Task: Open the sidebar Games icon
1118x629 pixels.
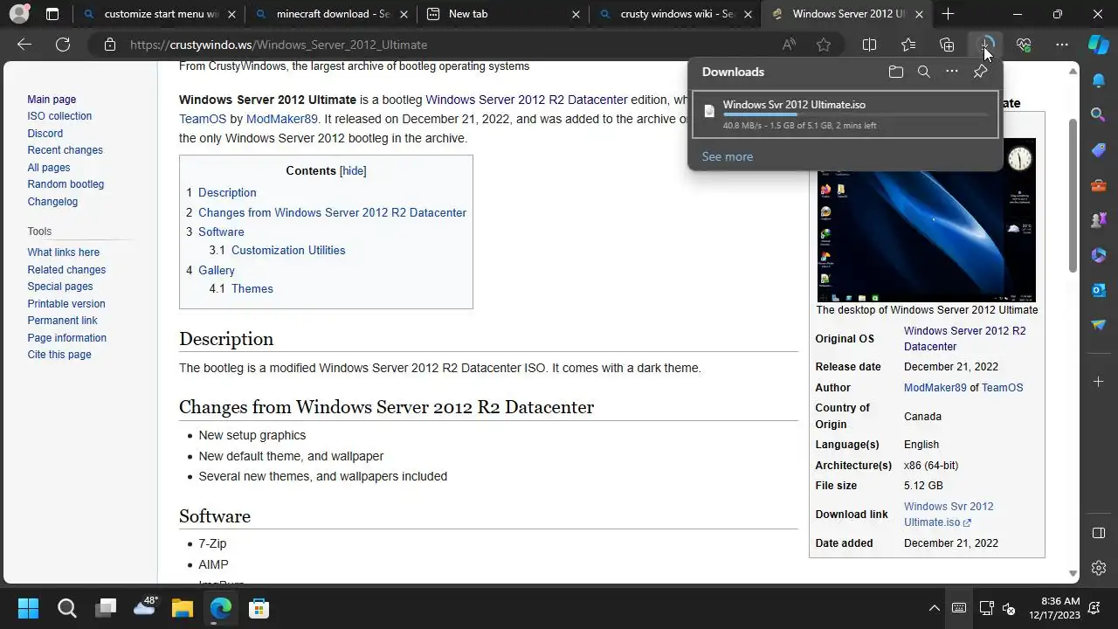Action: 1099,220
